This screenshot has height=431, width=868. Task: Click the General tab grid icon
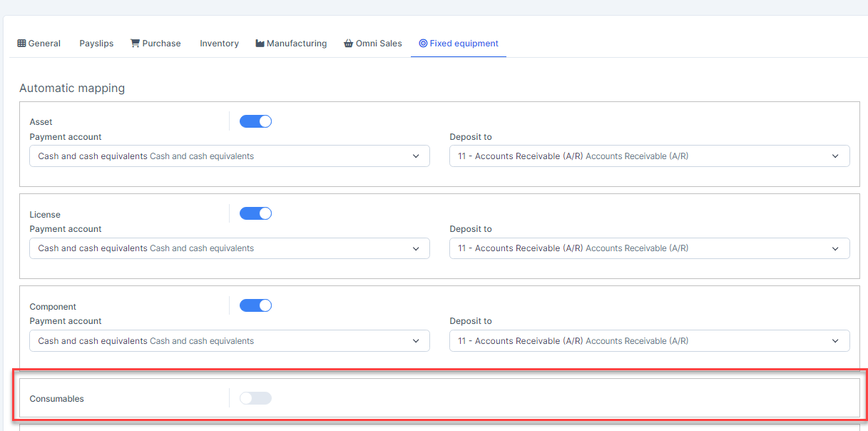21,44
